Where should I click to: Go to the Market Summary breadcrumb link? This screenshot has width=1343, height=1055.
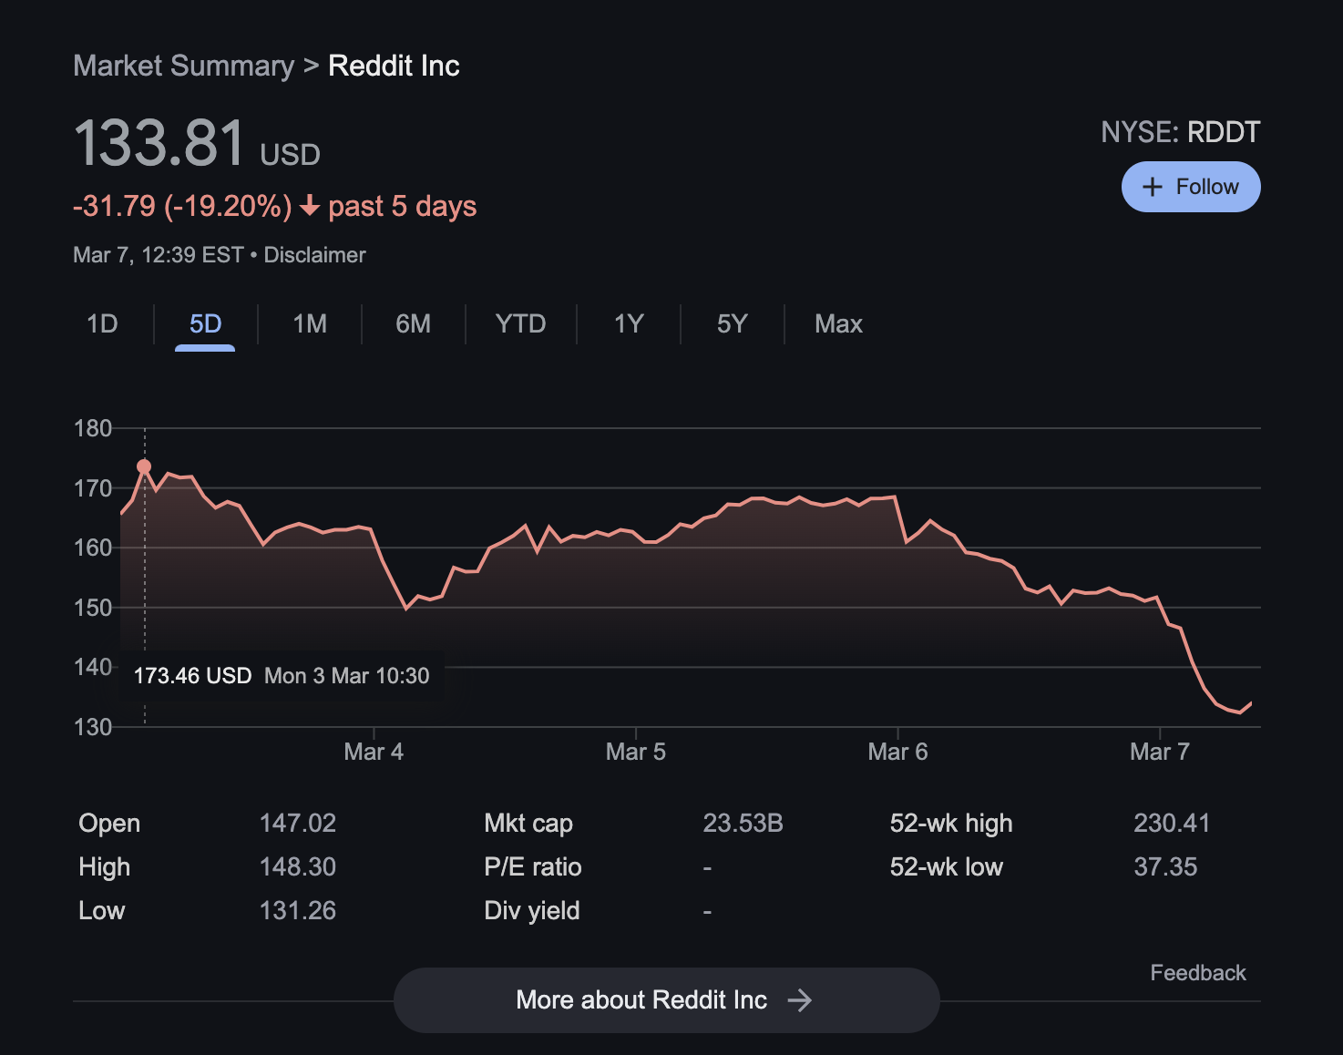pos(183,66)
